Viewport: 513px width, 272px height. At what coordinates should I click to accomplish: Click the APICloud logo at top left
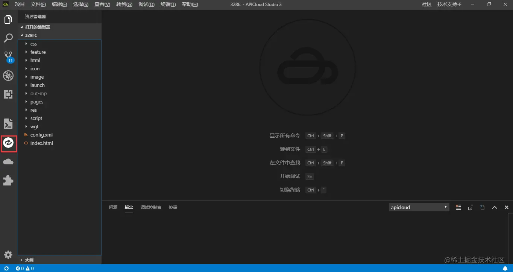(6, 4)
